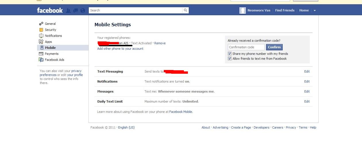Click Add other phone to your account
Viewport: 362px width, 158px height.
(x=120, y=49)
